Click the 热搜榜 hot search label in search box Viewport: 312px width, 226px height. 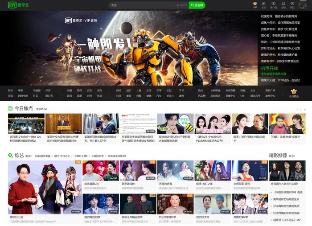182,5
